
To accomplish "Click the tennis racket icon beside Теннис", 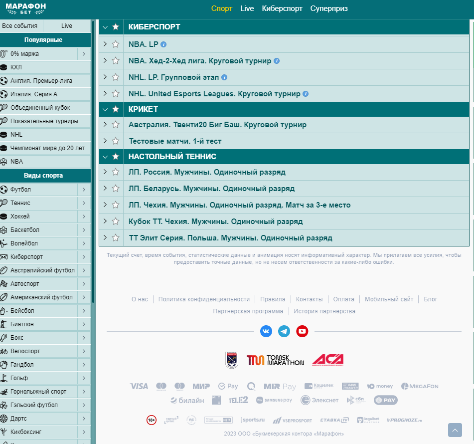I will click(3, 203).
